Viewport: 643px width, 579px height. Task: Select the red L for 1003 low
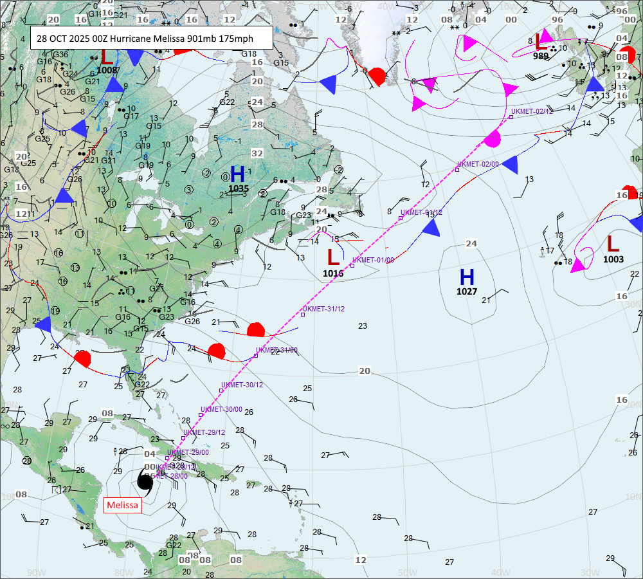[x=613, y=243]
